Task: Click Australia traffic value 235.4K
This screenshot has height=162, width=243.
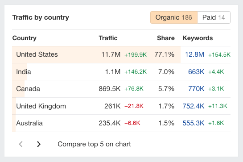Action: [x=110, y=123]
